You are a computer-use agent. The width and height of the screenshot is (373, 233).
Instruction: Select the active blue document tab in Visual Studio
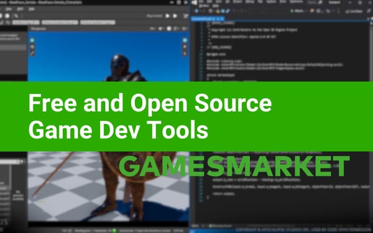pyautogui.click(x=208, y=19)
